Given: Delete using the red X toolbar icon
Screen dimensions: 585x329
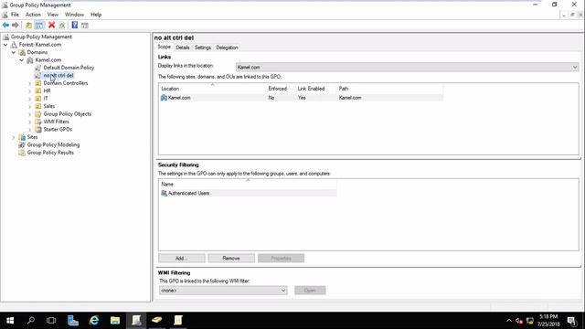Looking at the screenshot, I should [x=51, y=25].
